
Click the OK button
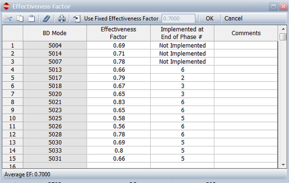click(x=210, y=18)
